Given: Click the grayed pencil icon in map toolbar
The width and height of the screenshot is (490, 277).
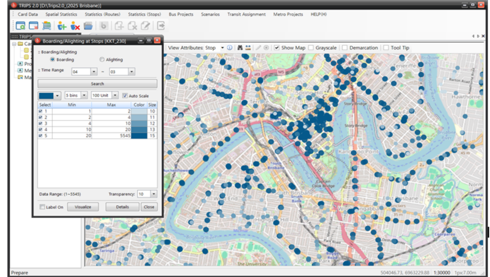Looking at the screenshot, I should point(258,48).
